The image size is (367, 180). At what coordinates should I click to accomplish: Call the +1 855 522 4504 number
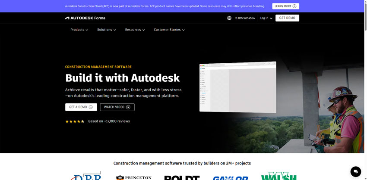click(244, 18)
